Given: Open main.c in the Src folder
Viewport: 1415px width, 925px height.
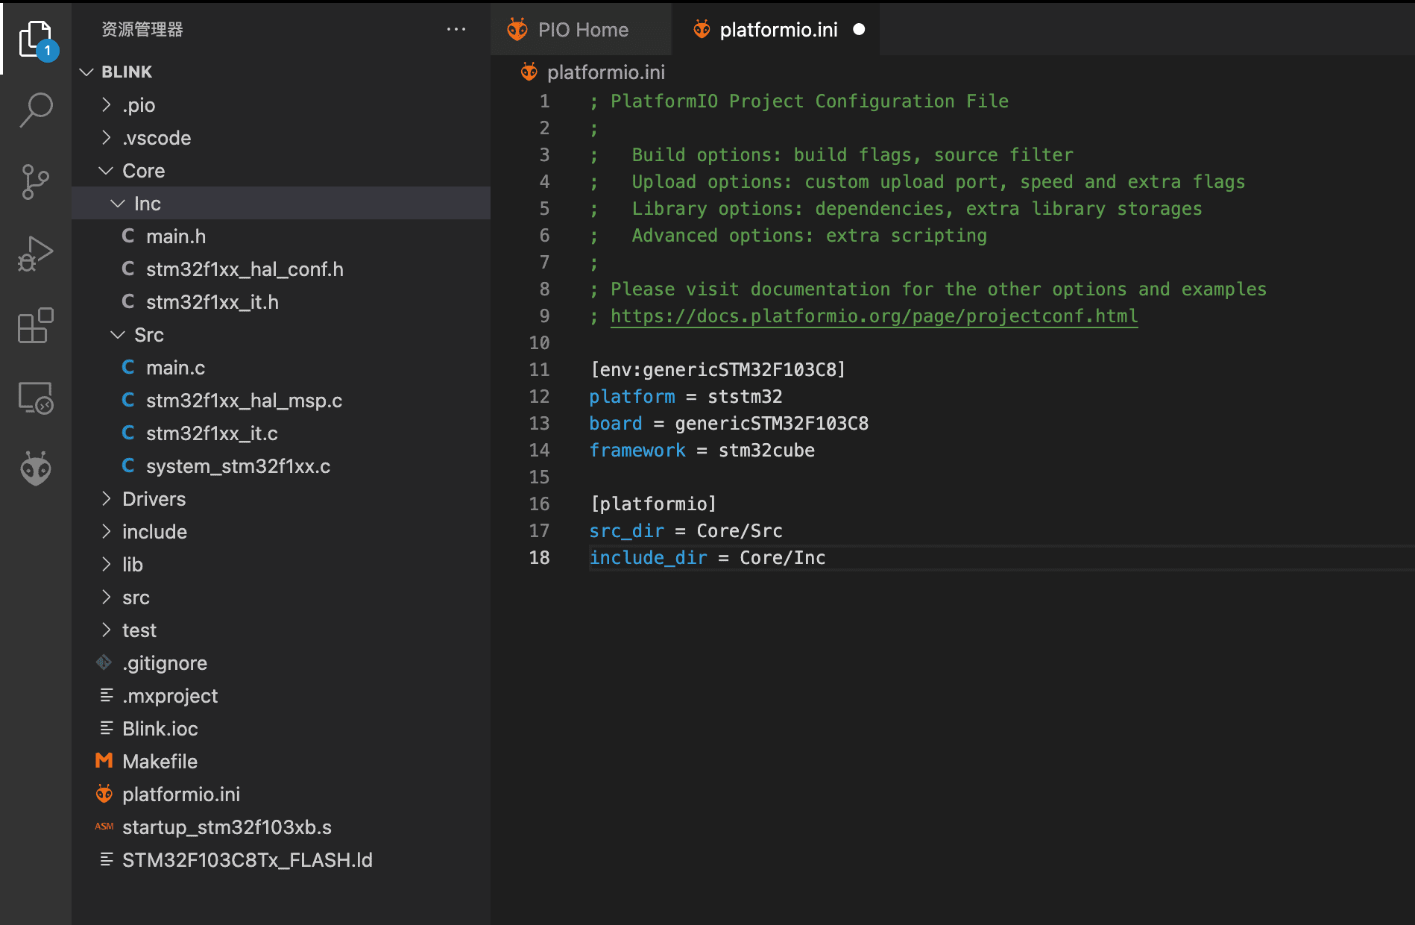Looking at the screenshot, I should (175, 368).
